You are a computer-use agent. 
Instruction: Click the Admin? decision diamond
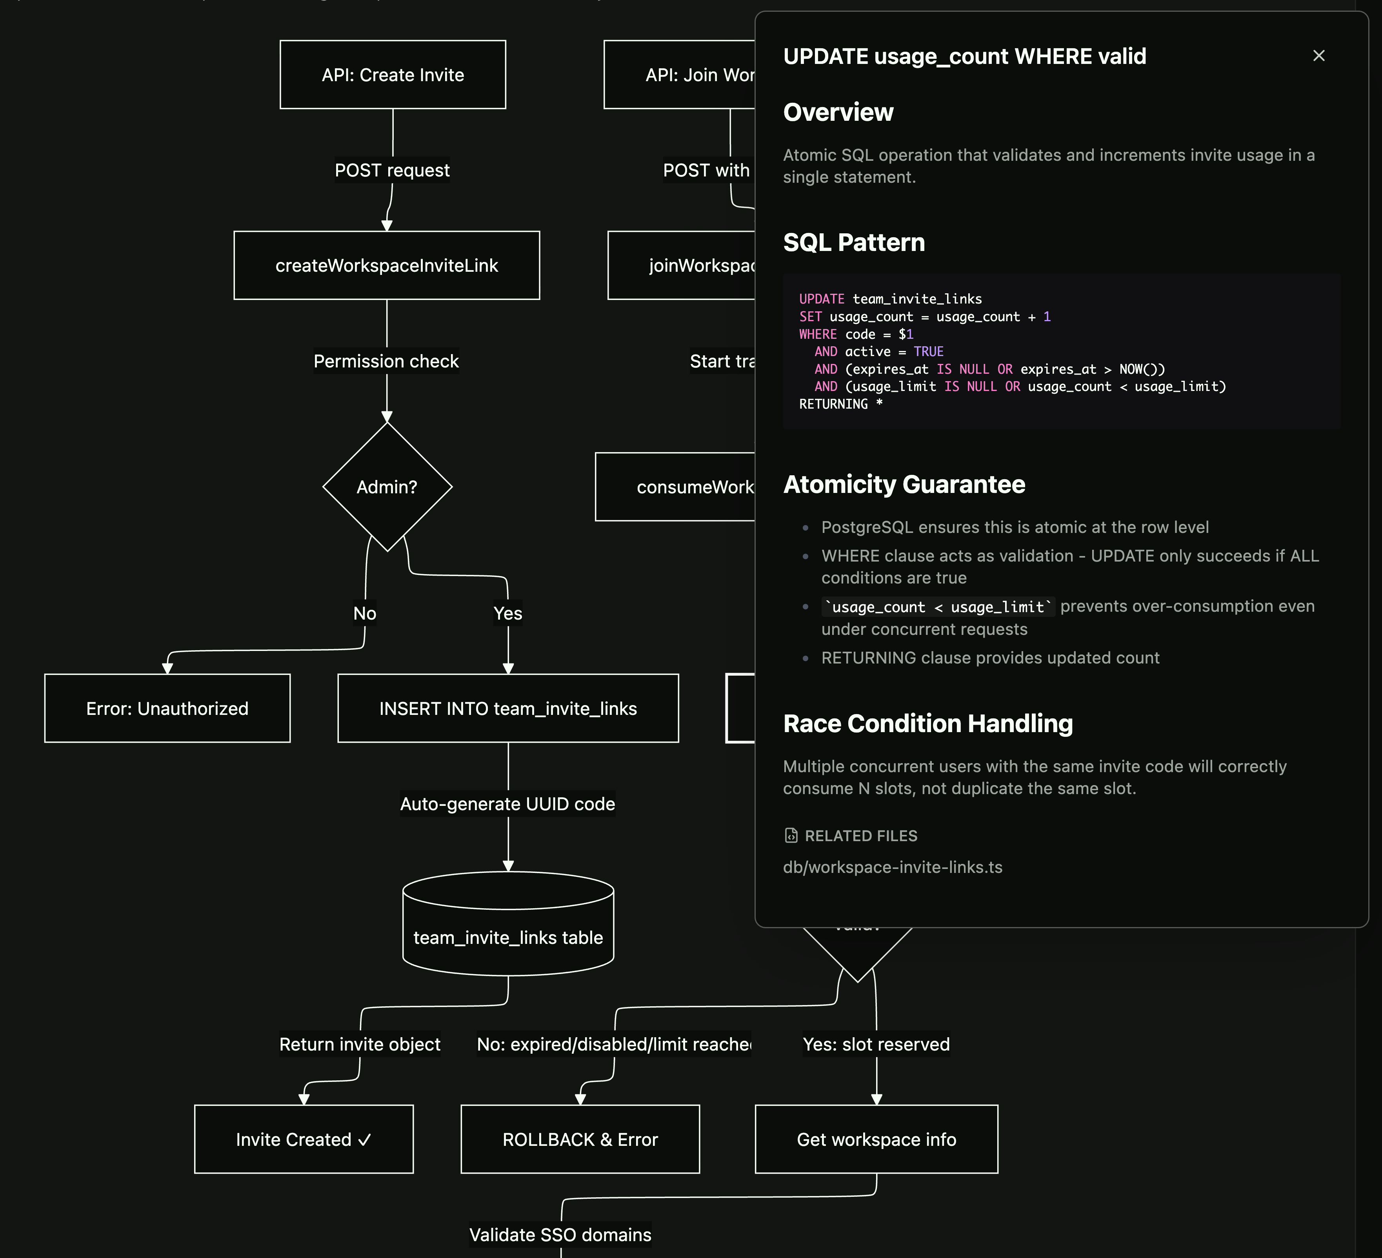(x=387, y=487)
